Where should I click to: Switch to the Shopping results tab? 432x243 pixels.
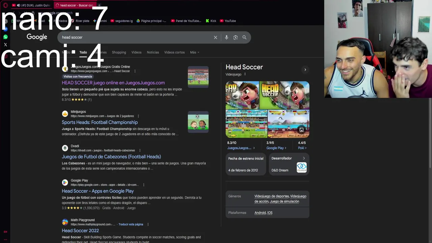point(119,52)
